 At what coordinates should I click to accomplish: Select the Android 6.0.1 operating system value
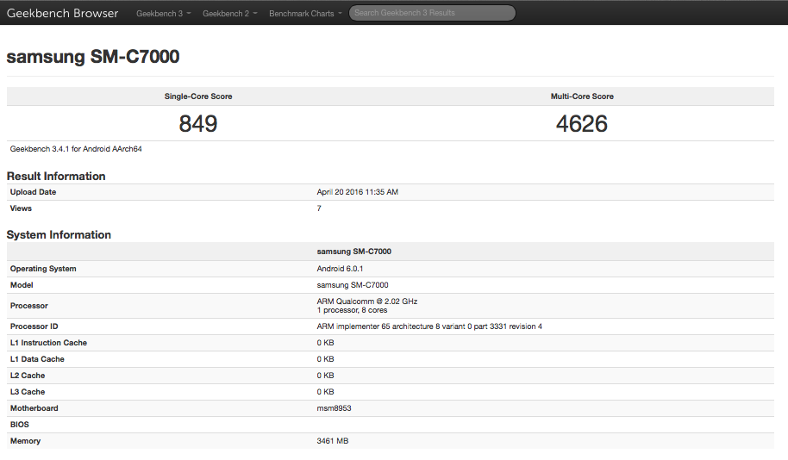pyautogui.click(x=340, y=269)
